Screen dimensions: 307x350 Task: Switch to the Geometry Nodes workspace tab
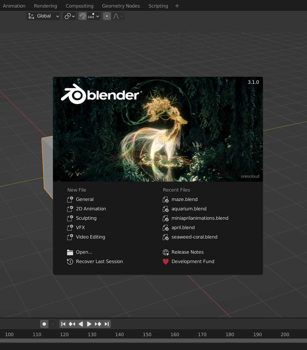pos(121,6)
